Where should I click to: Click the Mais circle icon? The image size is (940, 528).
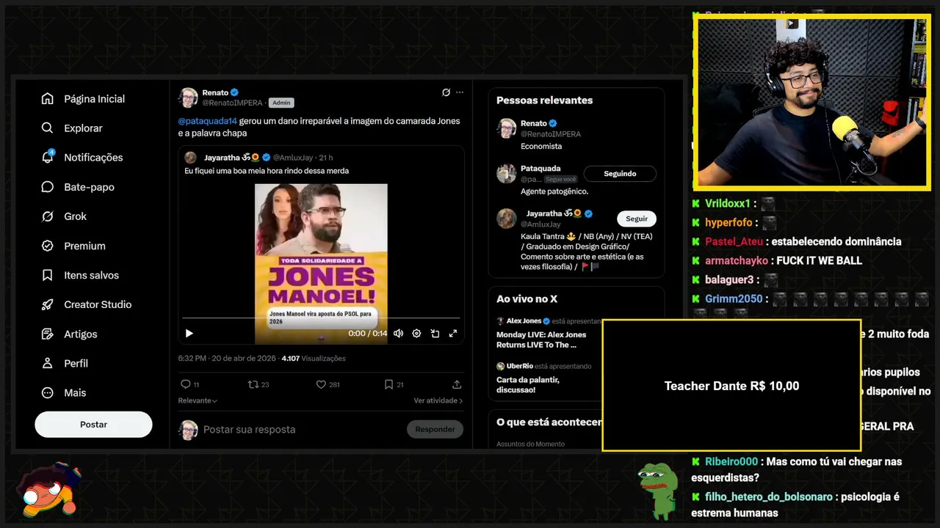pos(48,392)
